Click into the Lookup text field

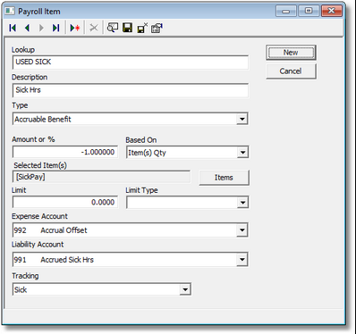[x=131, y=63]
